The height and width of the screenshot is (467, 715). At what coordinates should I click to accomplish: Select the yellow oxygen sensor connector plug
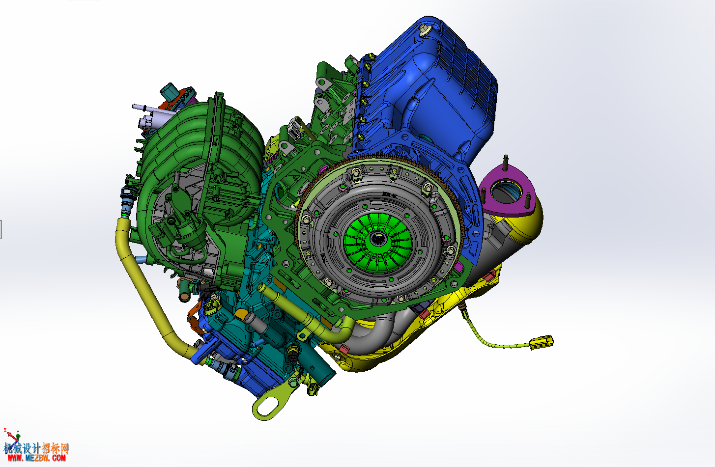542,342
